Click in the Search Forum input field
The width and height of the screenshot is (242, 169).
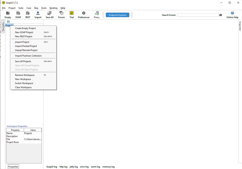pos(198,15)
